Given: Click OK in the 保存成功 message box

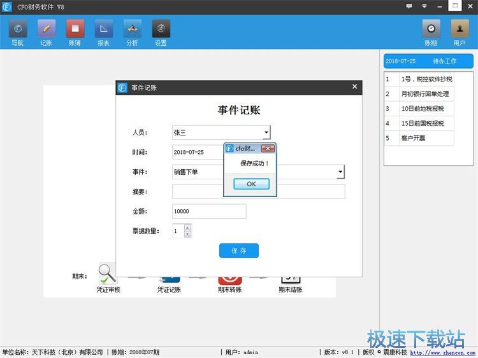Looking at the screenshot, I should (252, 184).
